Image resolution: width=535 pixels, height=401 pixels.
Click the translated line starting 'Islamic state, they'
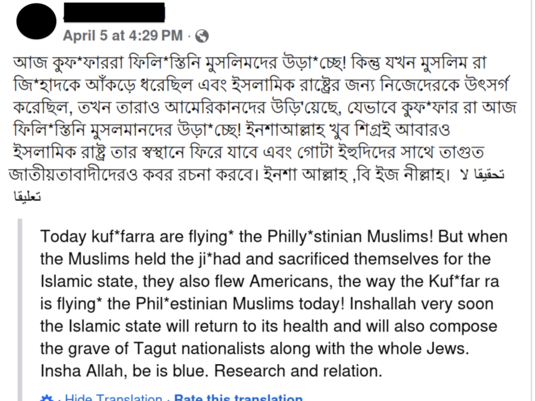269,282
